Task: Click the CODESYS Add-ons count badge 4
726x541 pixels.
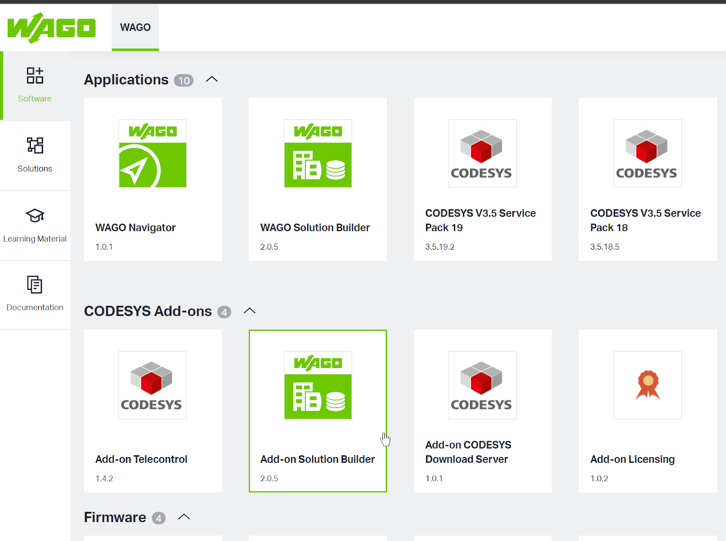Action: 224,312
